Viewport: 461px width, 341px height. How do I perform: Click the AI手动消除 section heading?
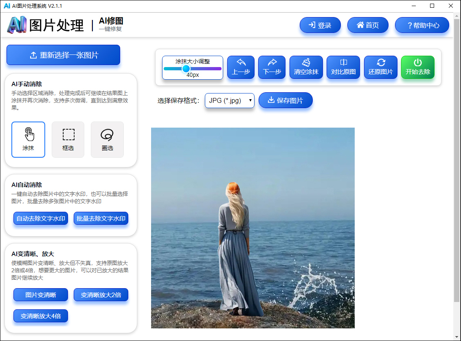coord(27,84)
